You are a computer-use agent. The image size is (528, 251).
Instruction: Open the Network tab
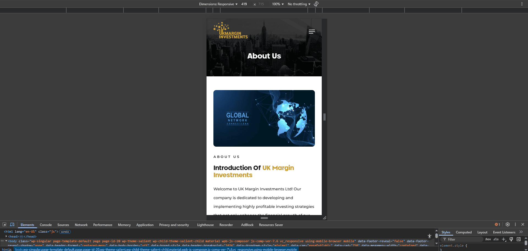[x=81, y=225]
